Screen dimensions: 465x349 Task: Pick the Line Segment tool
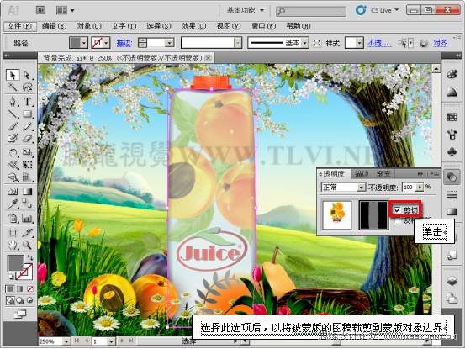tap(13, 114)
